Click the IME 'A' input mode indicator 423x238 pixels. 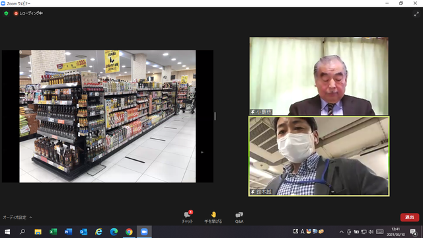[303, 231]
